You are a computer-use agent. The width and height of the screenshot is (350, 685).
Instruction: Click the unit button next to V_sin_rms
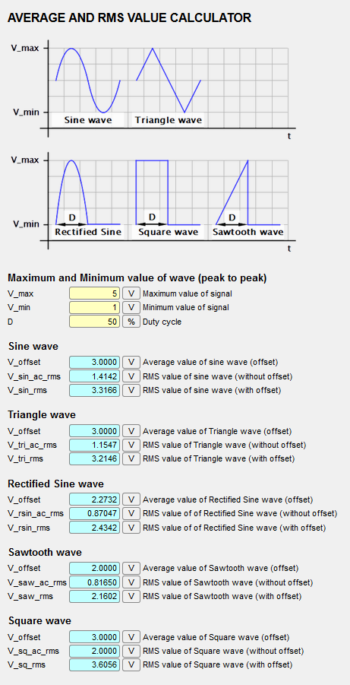(x=131, y=390)
